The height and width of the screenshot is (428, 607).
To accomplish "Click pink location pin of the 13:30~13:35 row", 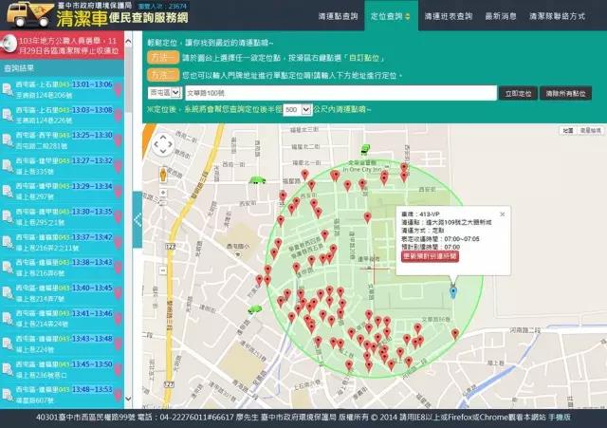I will tap(118, 217).
